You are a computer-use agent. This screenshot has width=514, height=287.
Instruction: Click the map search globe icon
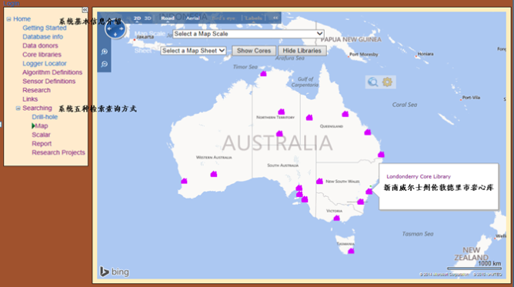click(372, 82)
